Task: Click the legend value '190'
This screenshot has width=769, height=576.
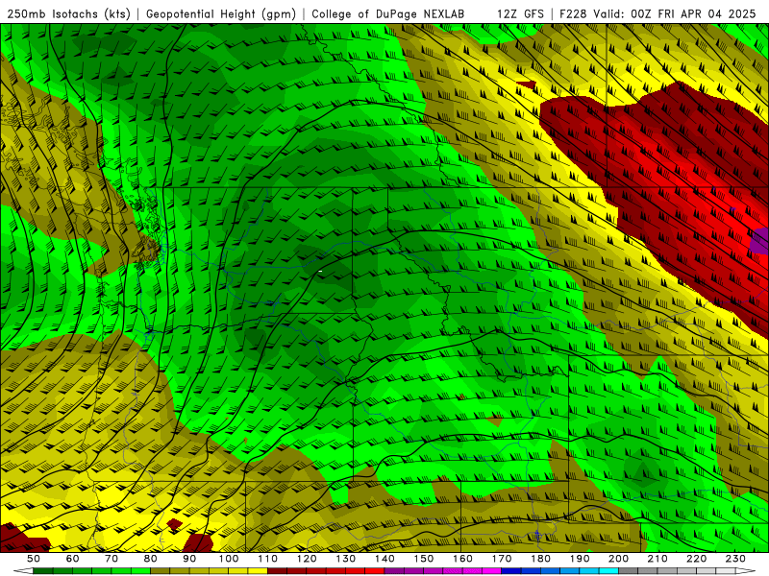Action: (580, 559)
